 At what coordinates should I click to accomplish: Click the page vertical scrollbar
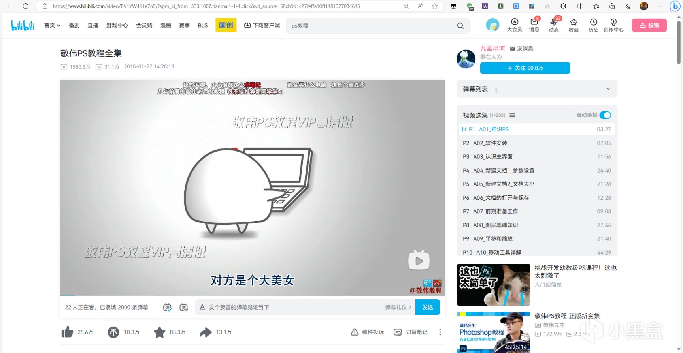[679, 43]
